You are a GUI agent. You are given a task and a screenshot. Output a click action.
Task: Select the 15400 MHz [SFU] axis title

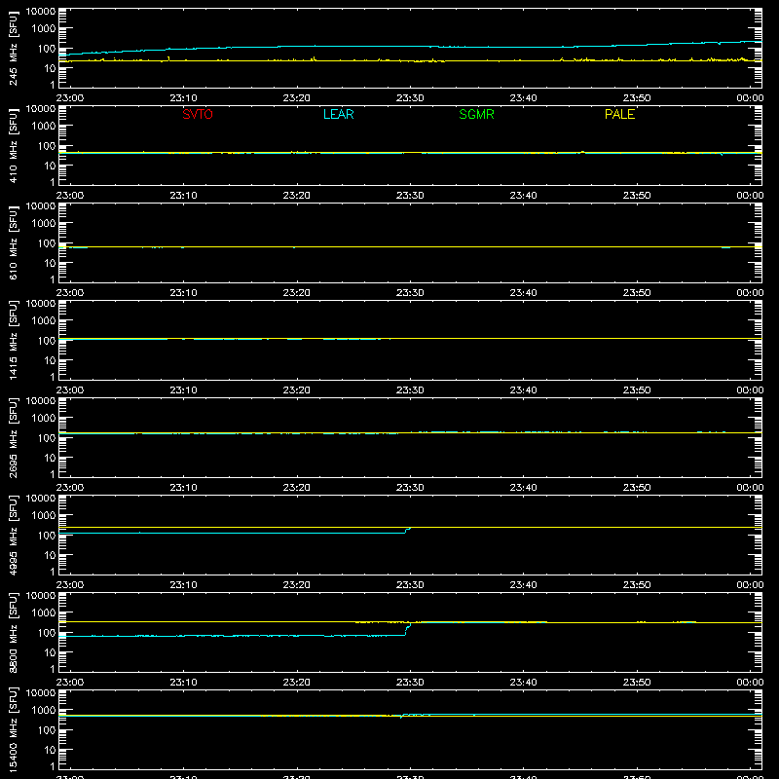[13, 730]
